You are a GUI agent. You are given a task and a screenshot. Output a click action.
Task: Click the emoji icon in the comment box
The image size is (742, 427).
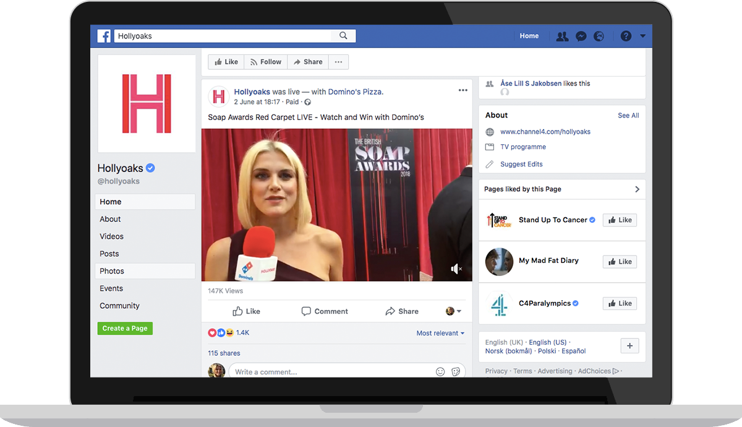click(x=440, y=371)
